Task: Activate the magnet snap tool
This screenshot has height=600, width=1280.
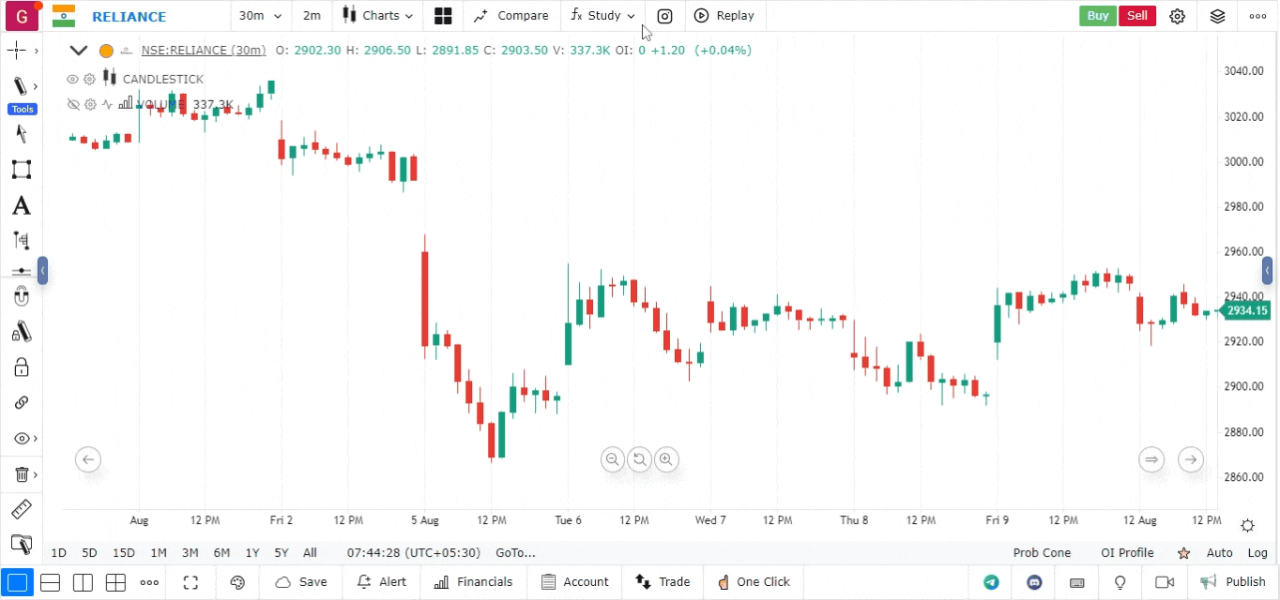Action: [x=21, y=297]
